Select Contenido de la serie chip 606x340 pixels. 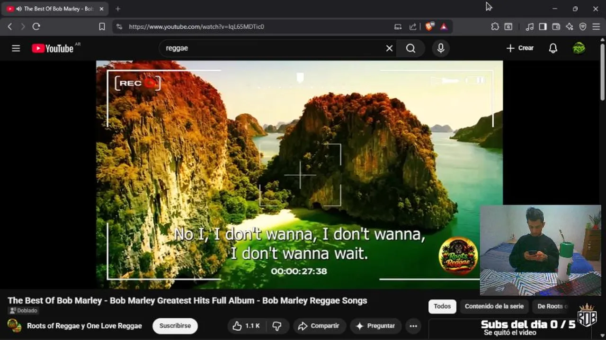[x=494, y=306]
